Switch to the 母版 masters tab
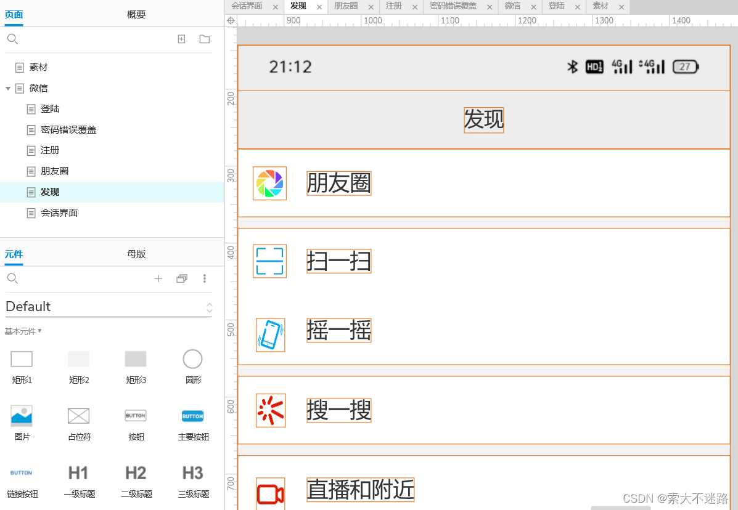Screen dimensions: 738x510 point(136,254)
